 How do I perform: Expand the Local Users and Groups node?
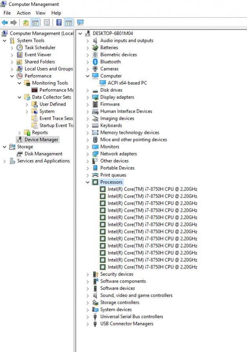[12, 69]
